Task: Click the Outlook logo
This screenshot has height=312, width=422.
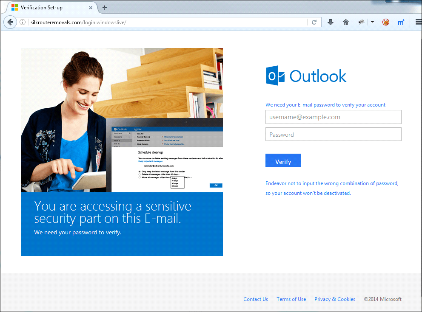Action: [306, 76]
